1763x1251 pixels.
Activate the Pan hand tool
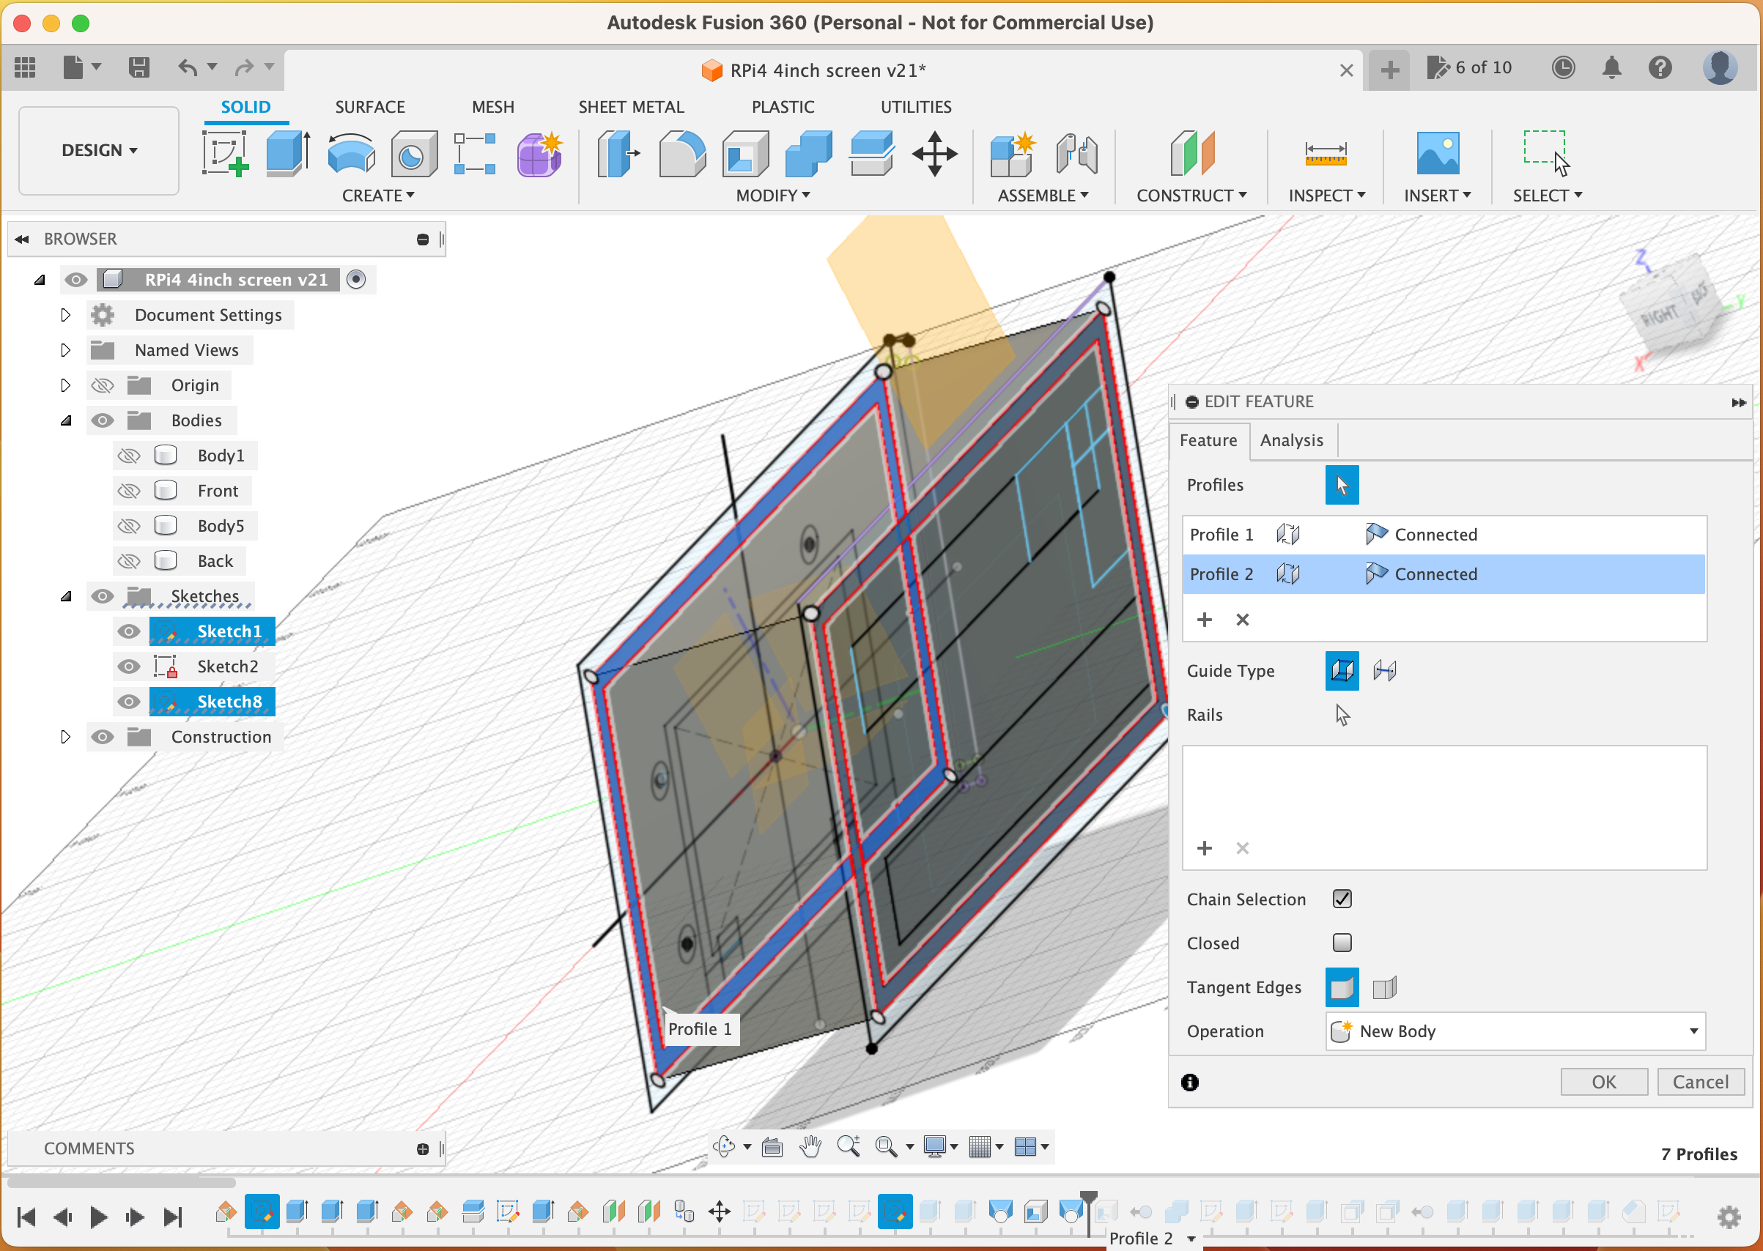click(810, 1146)
